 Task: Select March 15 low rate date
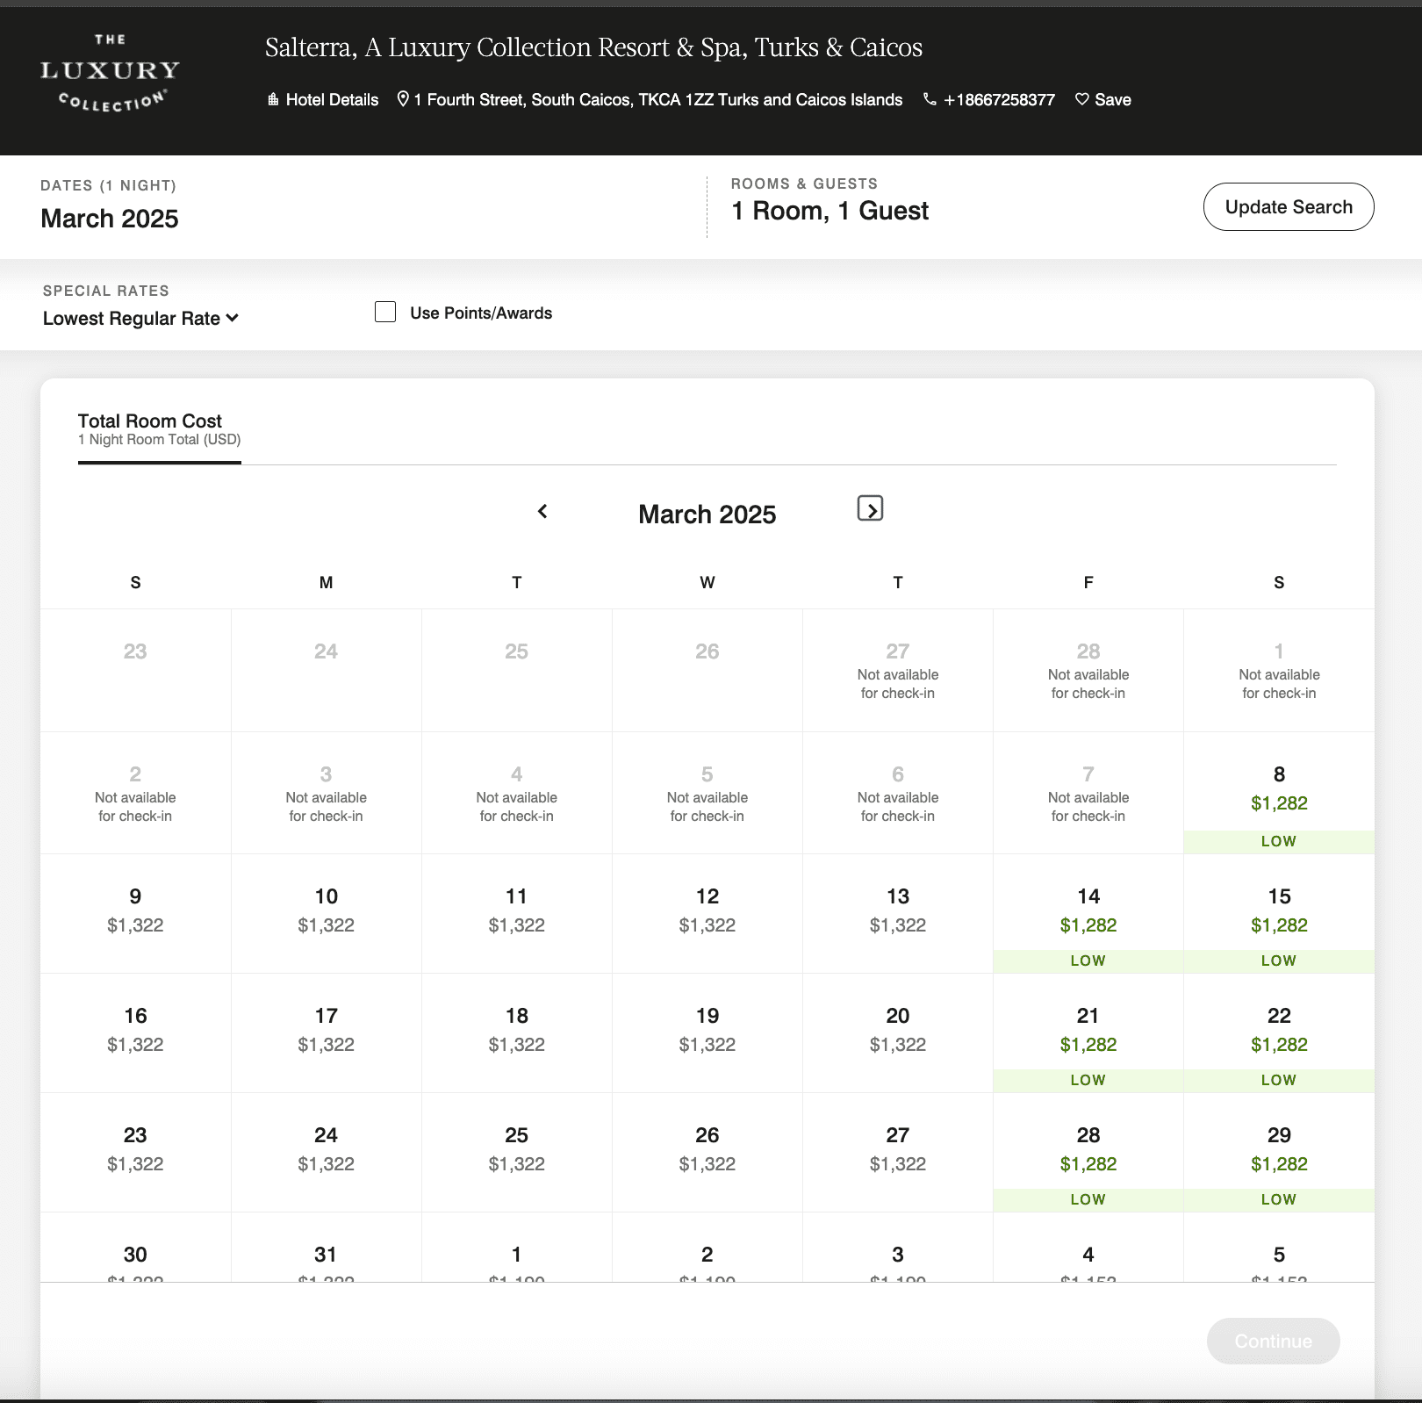[x=1279, y=913]
